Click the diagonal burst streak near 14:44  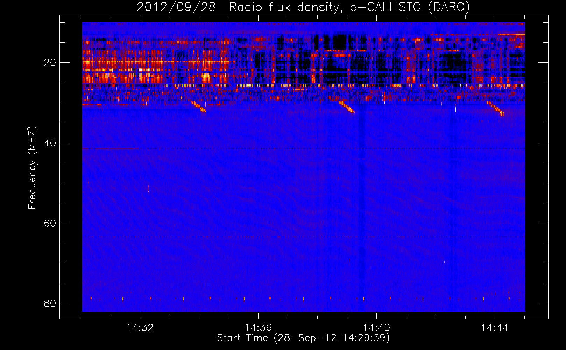click(x=495, y=108)
